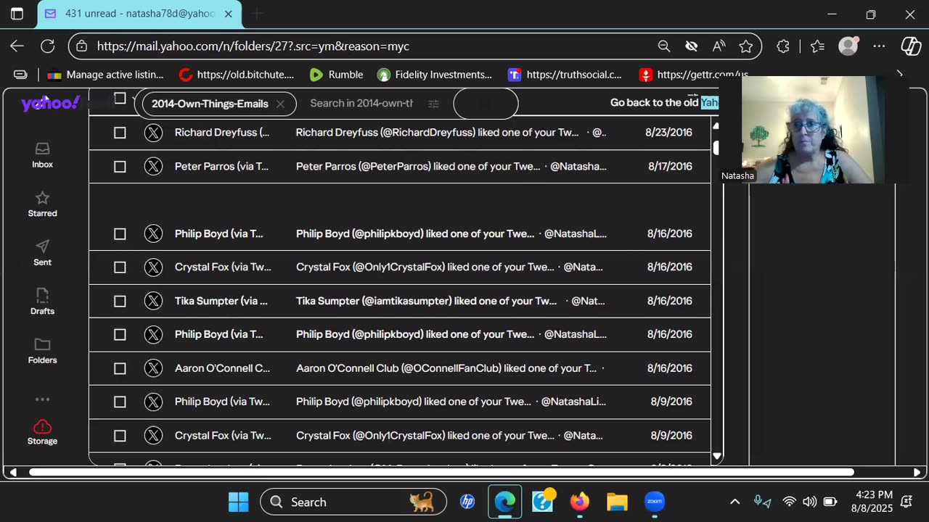Open the volume control in the system tray

tap(809, 502)
